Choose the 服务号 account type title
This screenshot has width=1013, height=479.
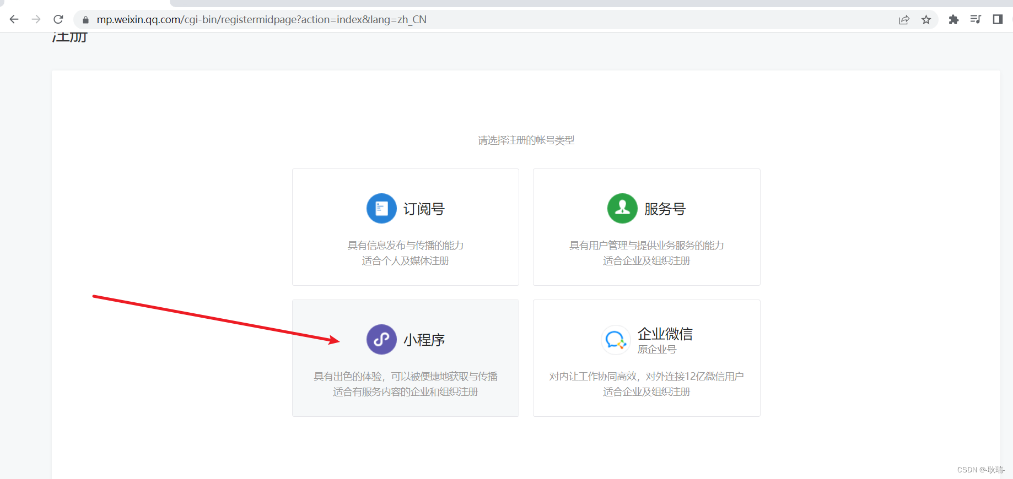(665, 209)
